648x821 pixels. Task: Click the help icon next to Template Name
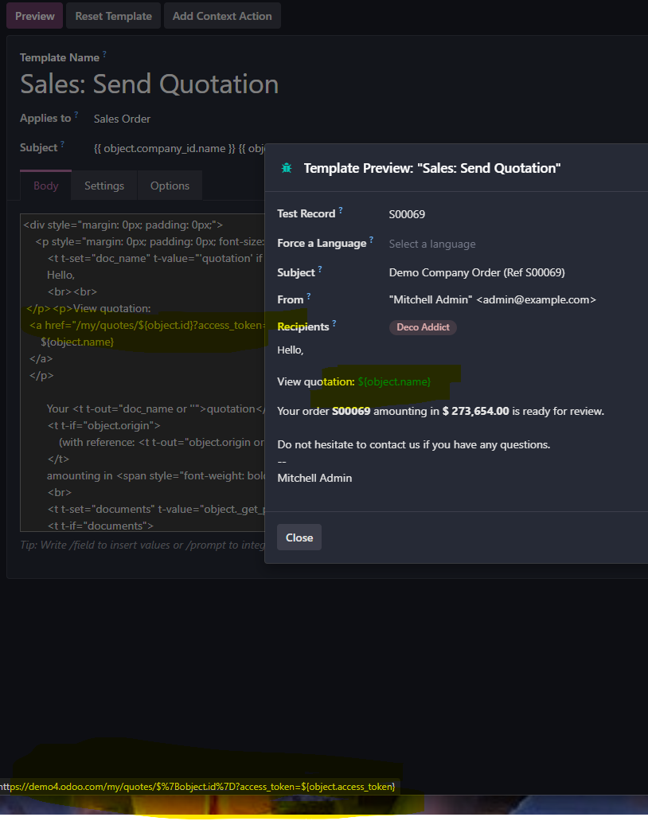[x=104, y=55]
